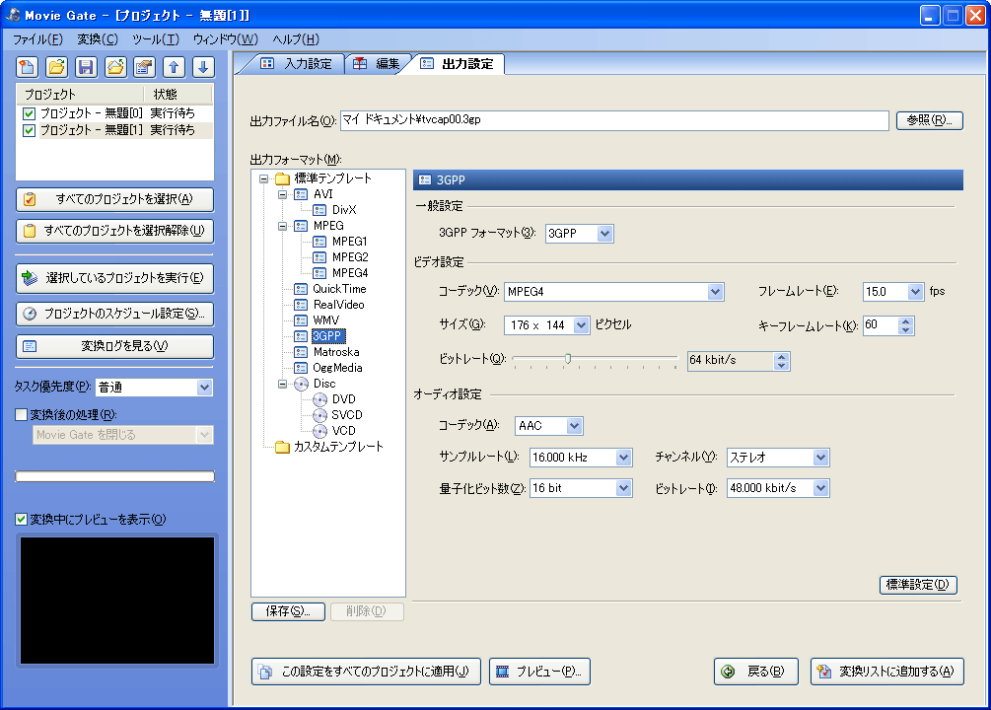Screen dimensions: 991x710
Task: Choose MPEG2 template in format tree
Action: 350,257
